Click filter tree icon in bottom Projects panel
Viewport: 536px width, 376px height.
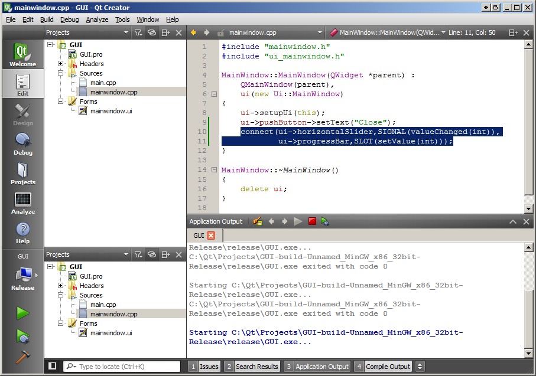click(138, 254)
